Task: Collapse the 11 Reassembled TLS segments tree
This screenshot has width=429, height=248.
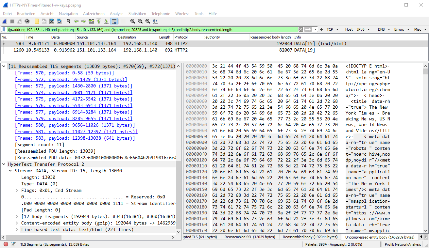Action: (4, 67)
